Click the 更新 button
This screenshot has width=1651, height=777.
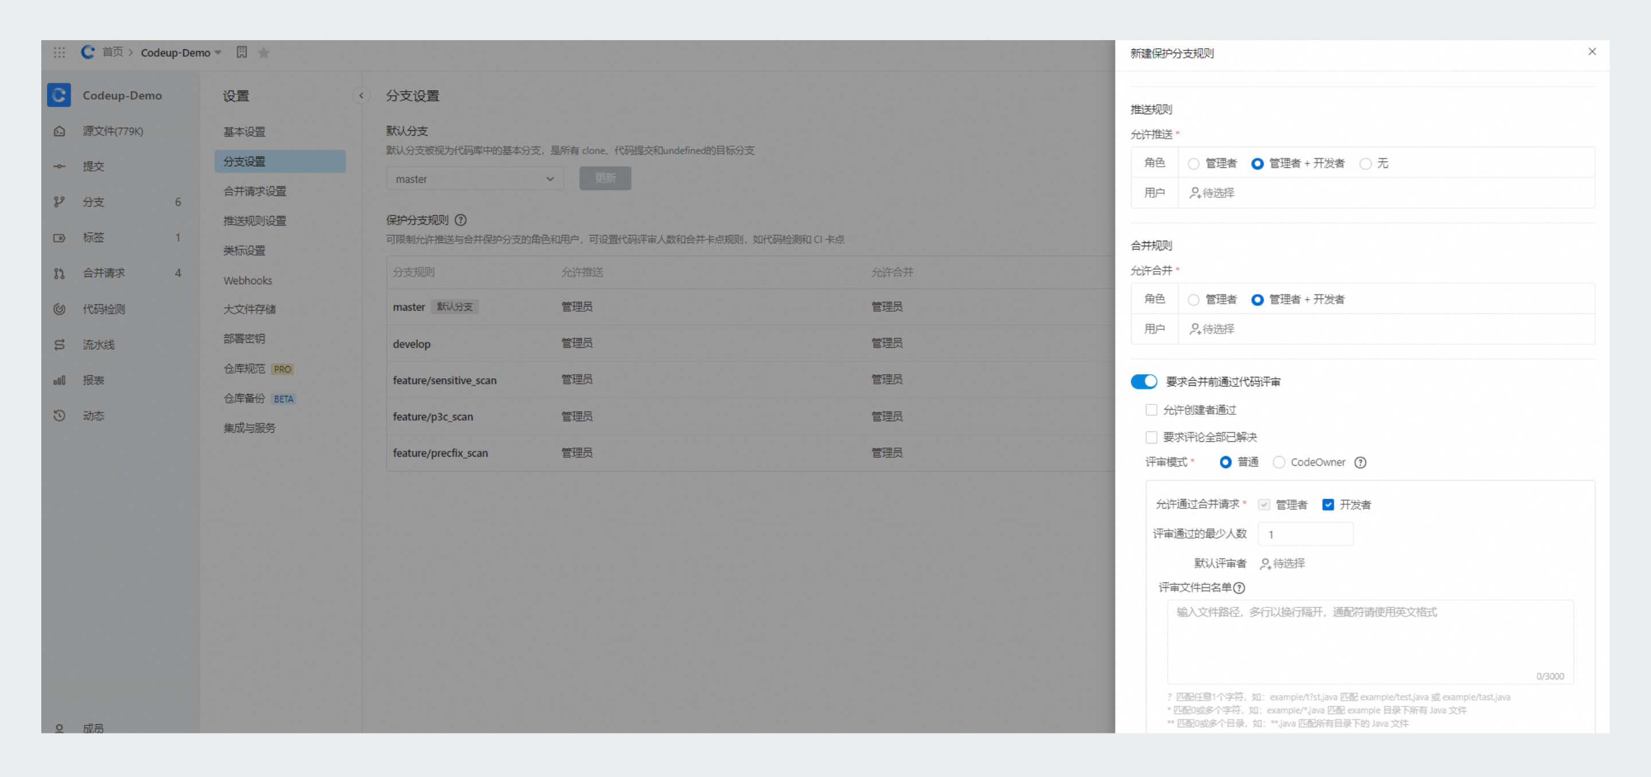[605, 178]
